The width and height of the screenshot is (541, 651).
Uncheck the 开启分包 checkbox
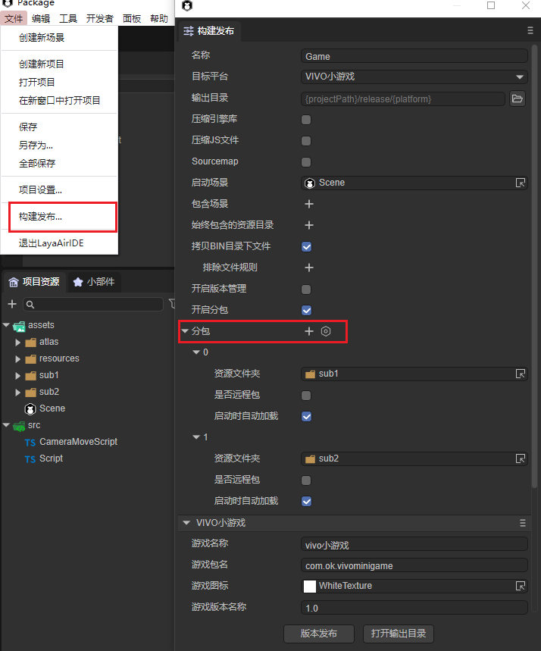pyautogui.click(x=307, y=310)
